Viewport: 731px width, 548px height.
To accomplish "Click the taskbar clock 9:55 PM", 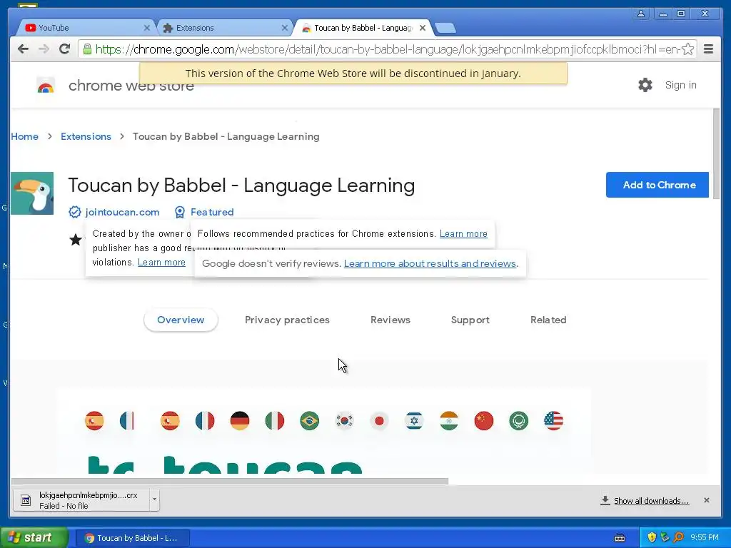I will click(705, 537).
